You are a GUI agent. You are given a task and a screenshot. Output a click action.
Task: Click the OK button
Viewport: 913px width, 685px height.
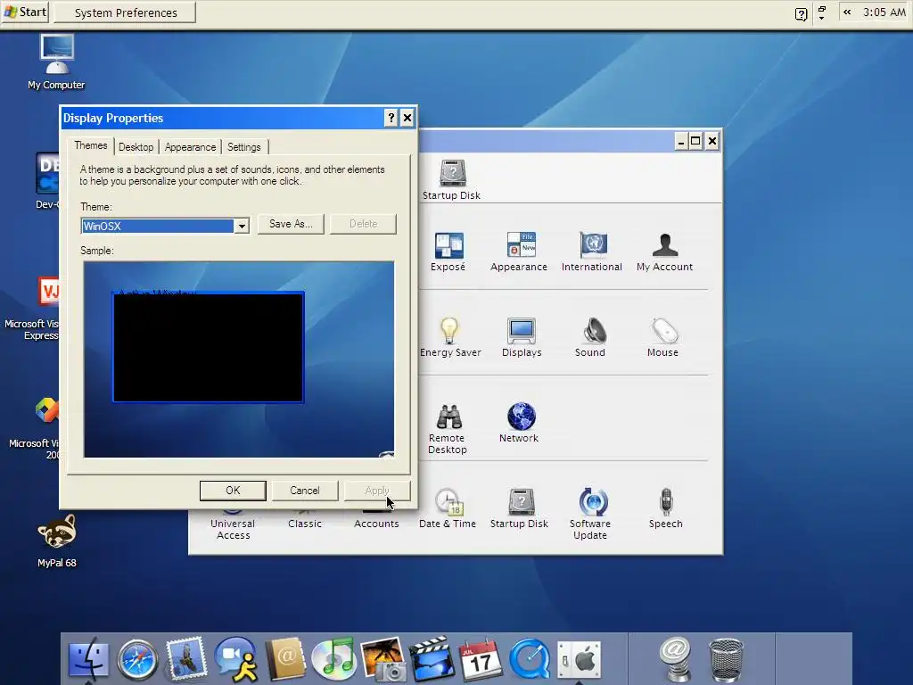233,491
